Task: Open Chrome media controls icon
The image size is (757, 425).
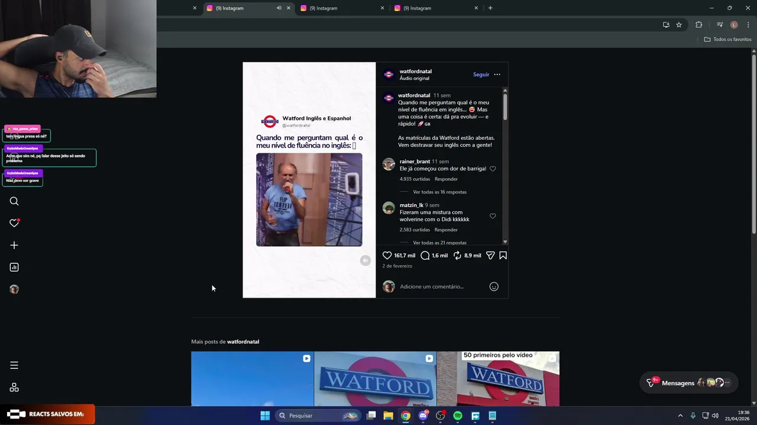Action: pos(720,25)
